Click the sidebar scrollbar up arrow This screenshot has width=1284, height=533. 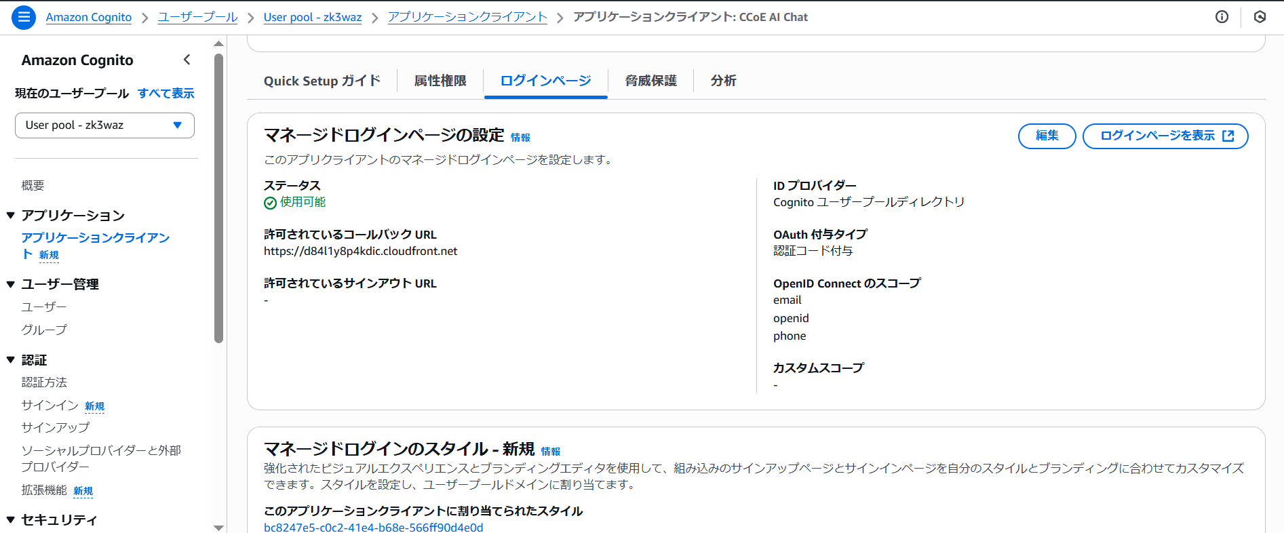coord(218,43)
